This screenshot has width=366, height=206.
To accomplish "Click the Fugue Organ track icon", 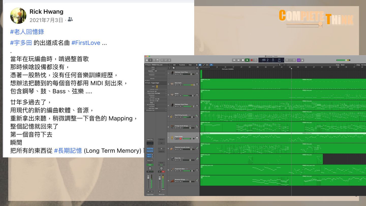I will 172,138.
